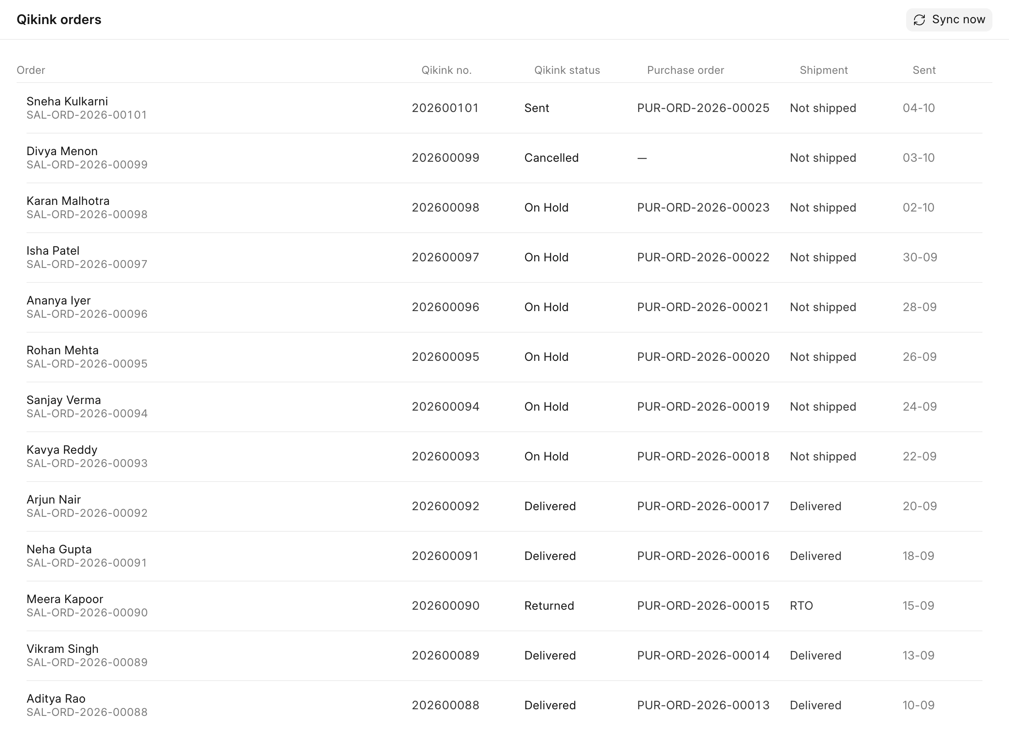Image resolution: width=1009 pixels, height=730 pixels.
Task: Click purchase order PUR-ORD-2026-00020
Action: 703,357
